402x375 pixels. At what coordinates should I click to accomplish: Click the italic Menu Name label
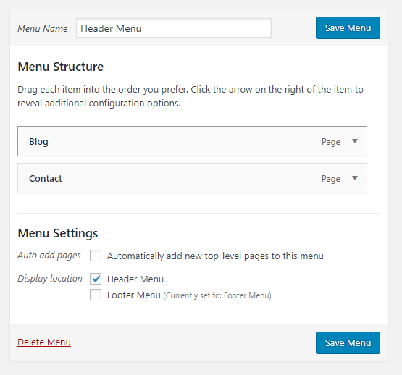pos(43,28)
